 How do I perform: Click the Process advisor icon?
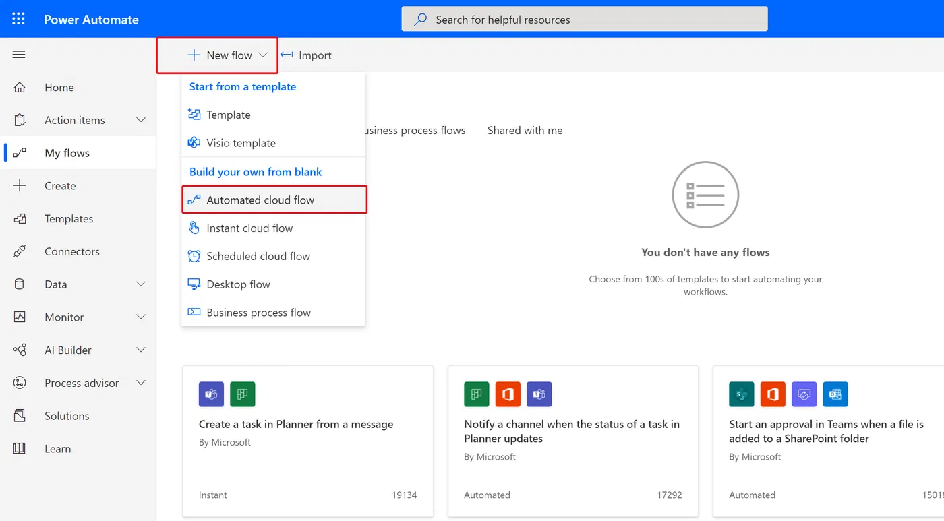tap(20, 383)
